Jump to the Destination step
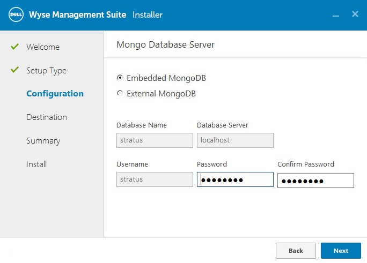This screenshot has height=263, width=367. [x=47, y=117]
